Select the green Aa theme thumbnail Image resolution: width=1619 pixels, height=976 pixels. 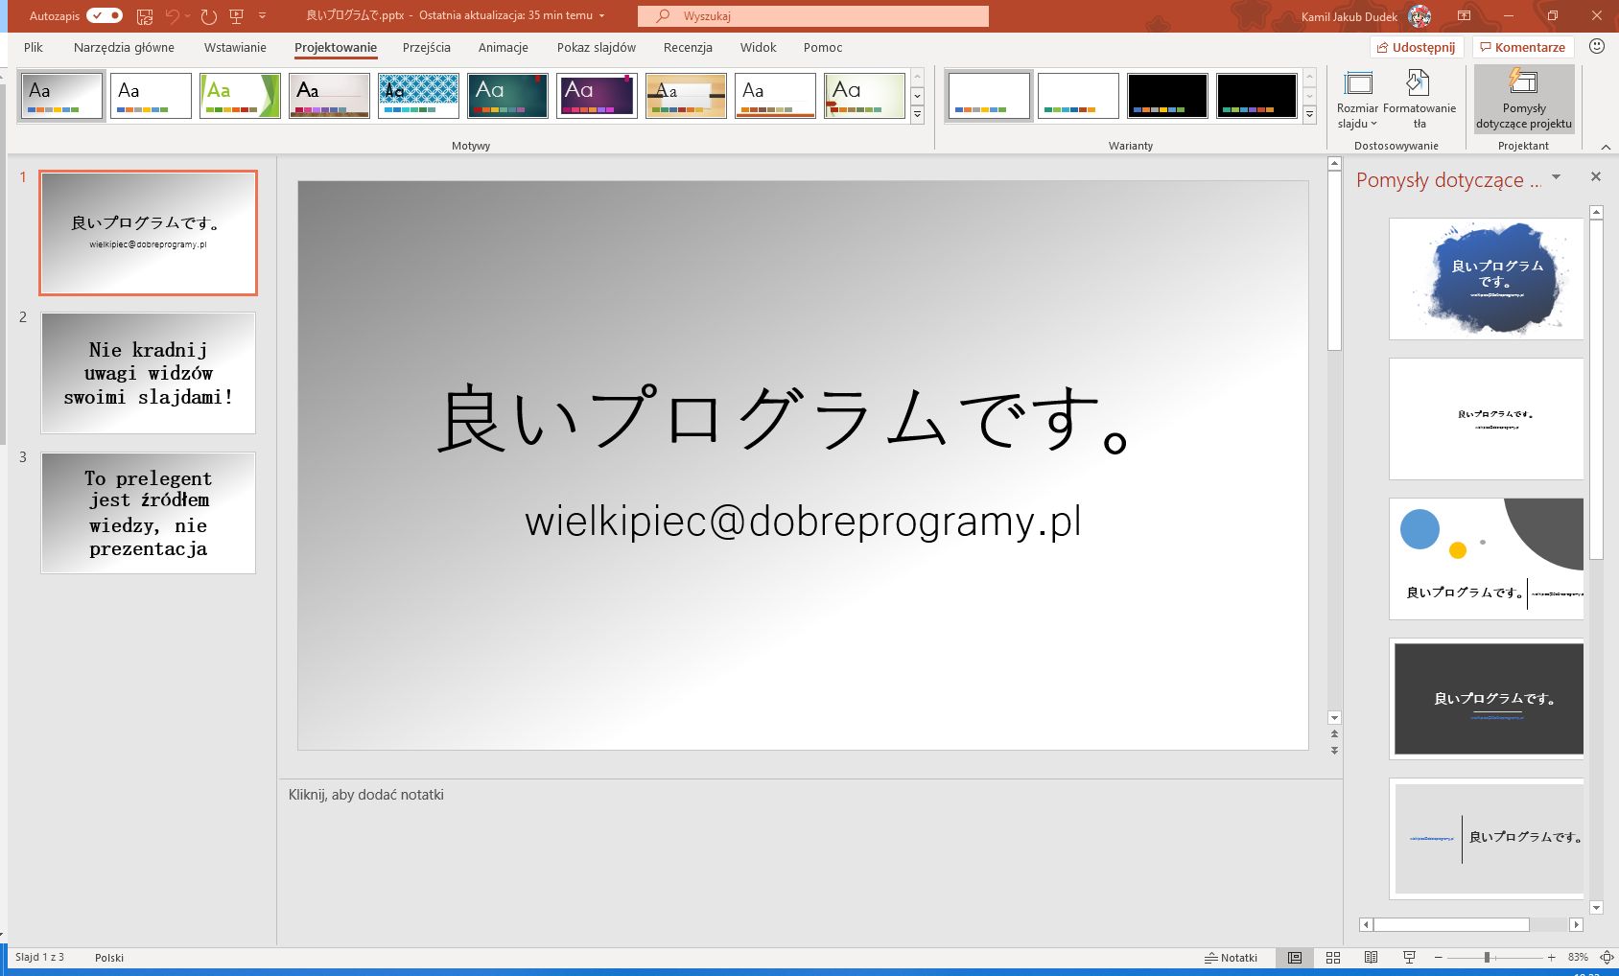[x=240, y=96]
